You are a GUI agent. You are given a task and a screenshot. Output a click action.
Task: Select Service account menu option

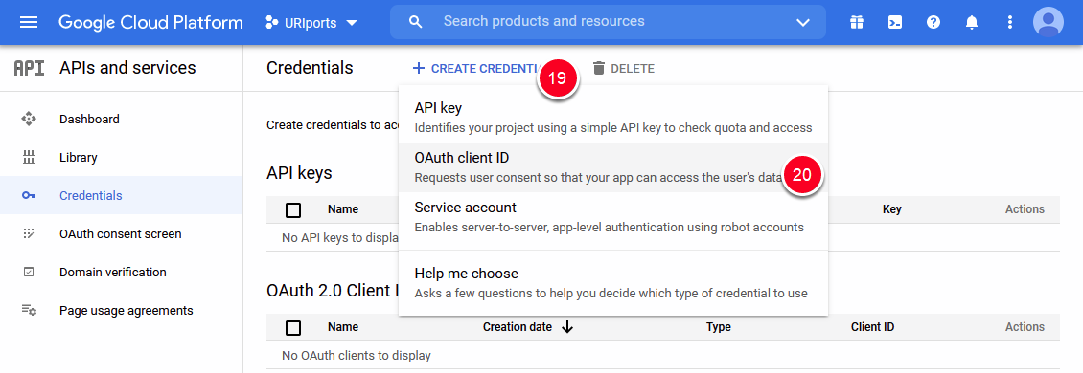(613, 217)
